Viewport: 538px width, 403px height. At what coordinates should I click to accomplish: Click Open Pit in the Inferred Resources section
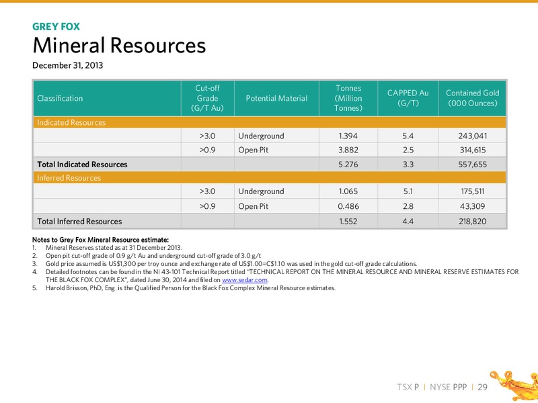(x=254, y=206)
